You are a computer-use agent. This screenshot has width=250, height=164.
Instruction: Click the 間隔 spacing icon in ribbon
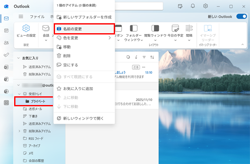click(x=189, y=28)
